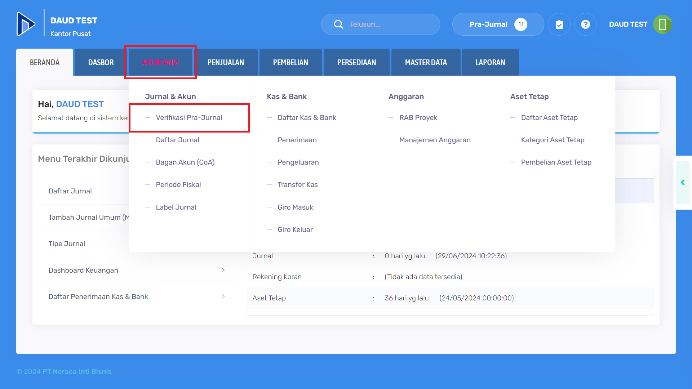Image resolution: width=692 pixels, height=389 pixels.
Task: Open Label Jurnal menu item
Action: coord(176,207)
